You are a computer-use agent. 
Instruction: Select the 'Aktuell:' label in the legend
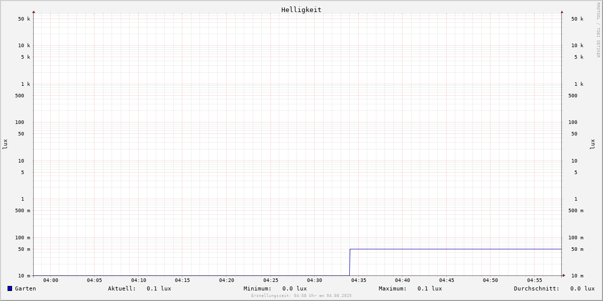coord(122,288)
